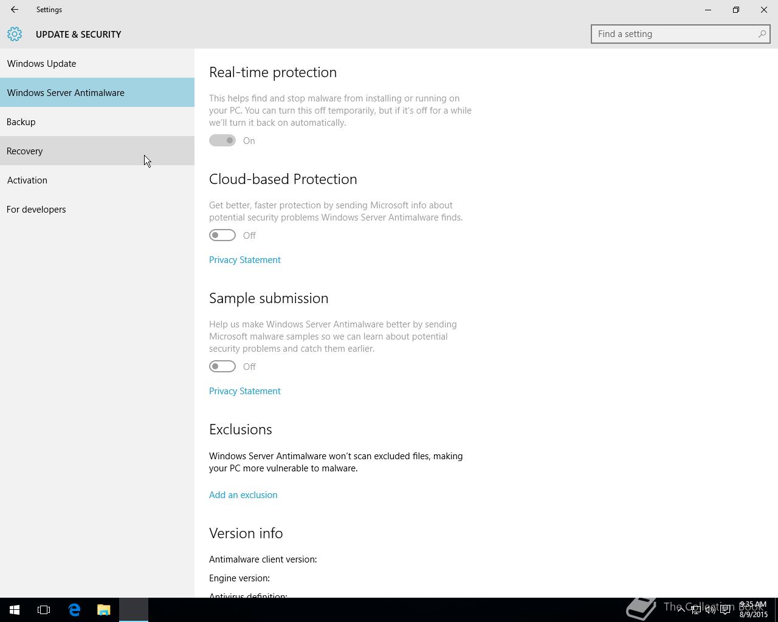Click the Cloud-based Protection heading
This screenshot has width=778, height=622.
click(283, 179)
